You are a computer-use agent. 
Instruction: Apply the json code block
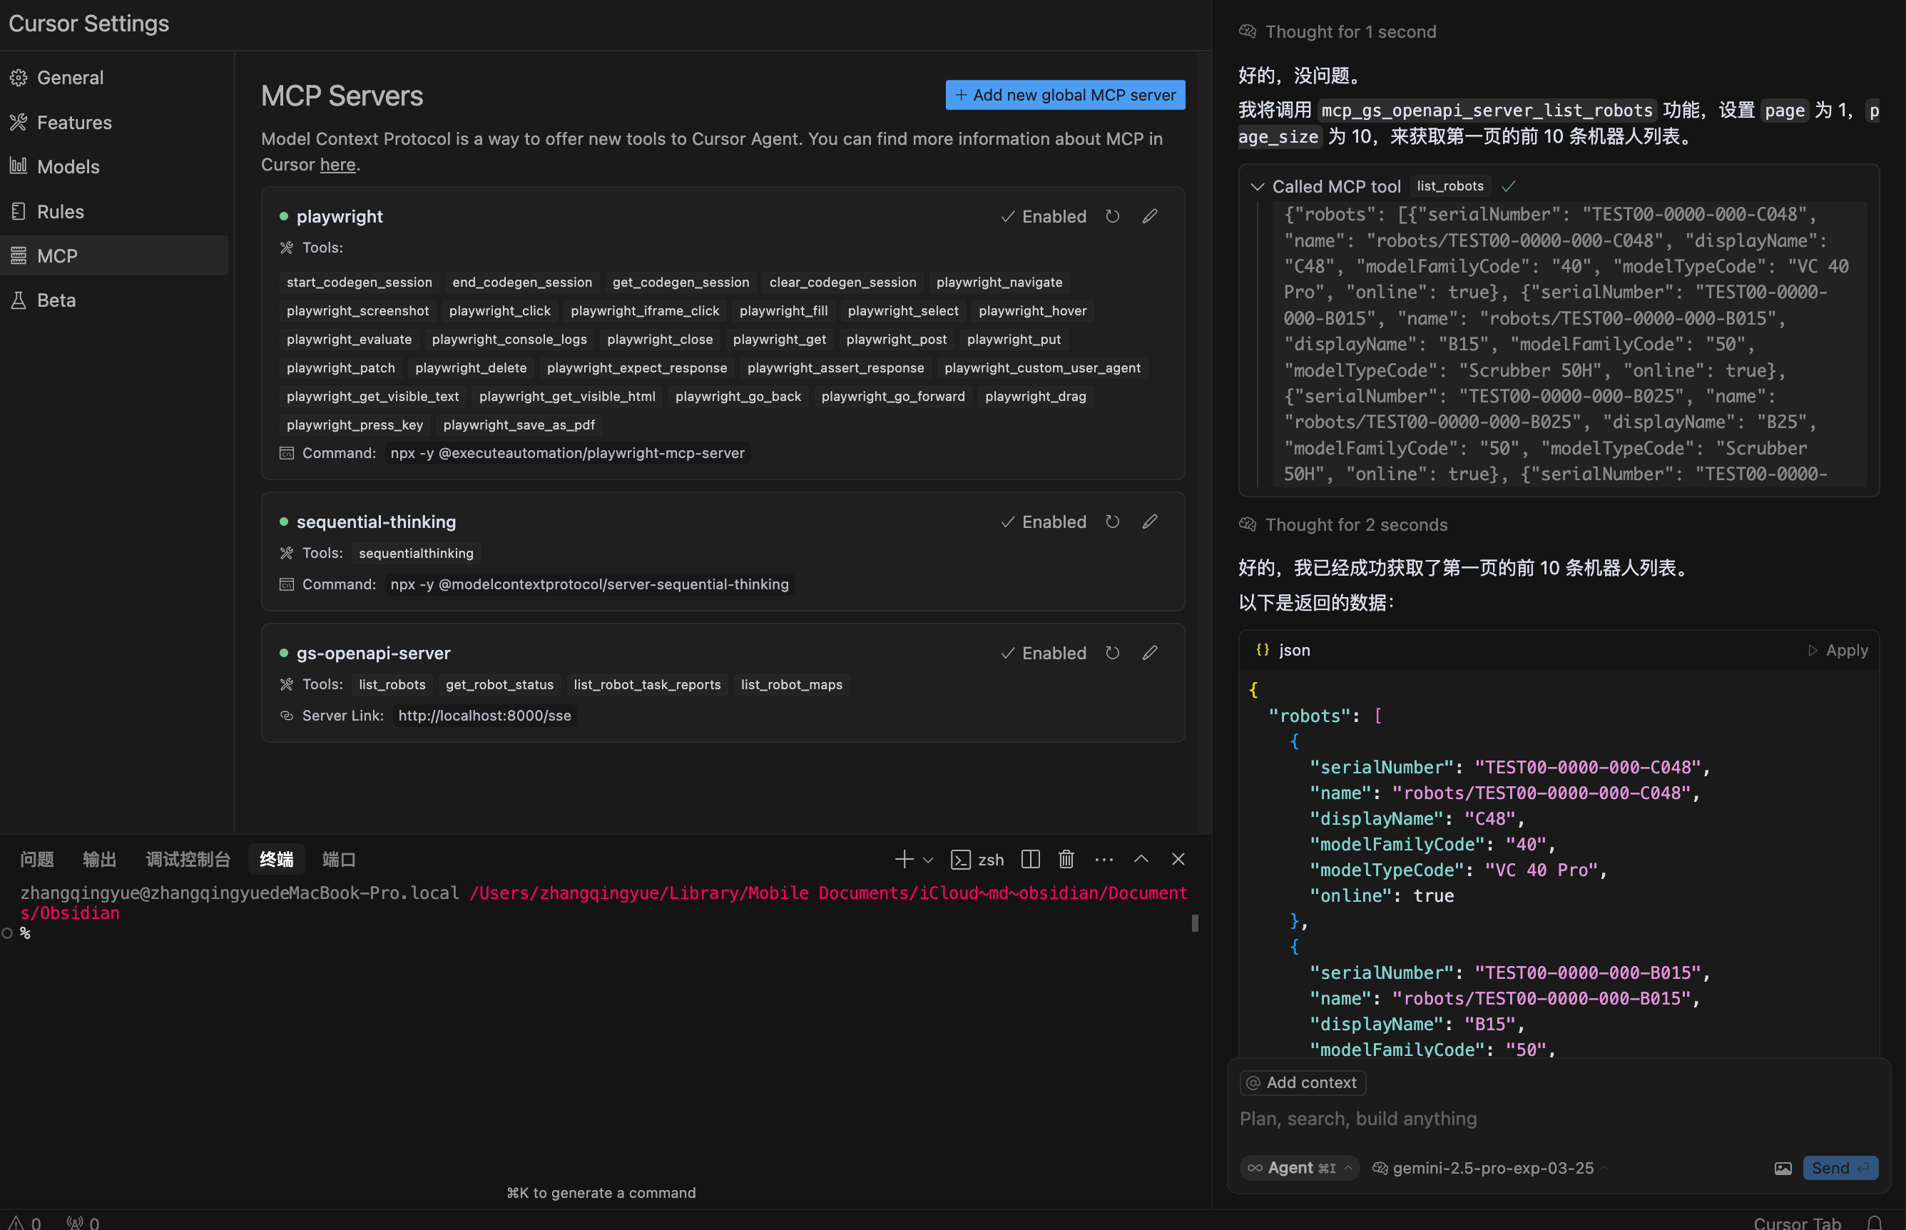click(1838, 649)
